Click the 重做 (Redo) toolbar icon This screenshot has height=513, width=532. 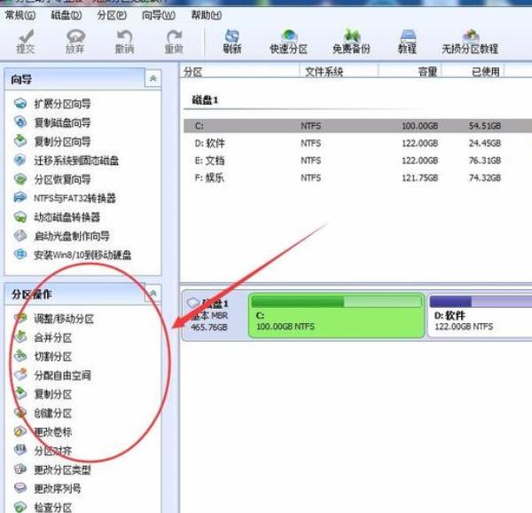coord(174,42)
